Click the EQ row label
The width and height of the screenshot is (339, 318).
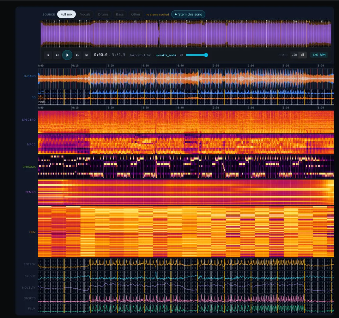coord(33,97)
